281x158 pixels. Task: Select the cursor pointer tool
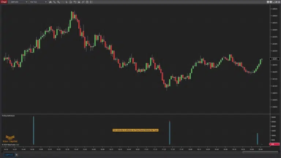tap(66, 2)
